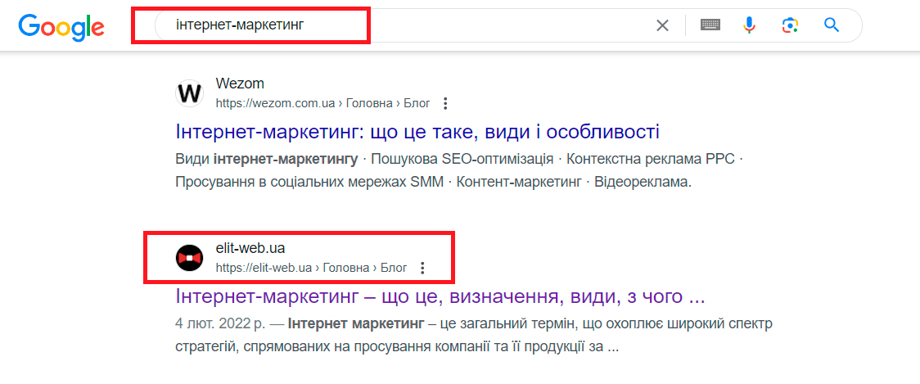Image resolution: width=920 pixels, height=384 pixels.
Task: Open the result 'Інтернет-маркетинг – що це, визначення, види'
Action: tap(440, 296)
